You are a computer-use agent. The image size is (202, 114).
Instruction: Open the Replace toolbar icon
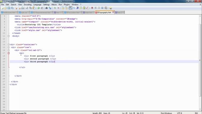pos(50,8)
